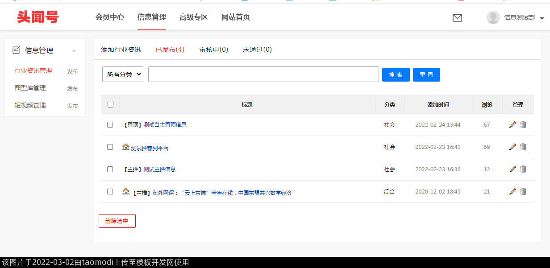Viewport: 550px width, 268px height.
Task: Toggle the select-all checkbox in table header
Action: [x=110, y=105]
